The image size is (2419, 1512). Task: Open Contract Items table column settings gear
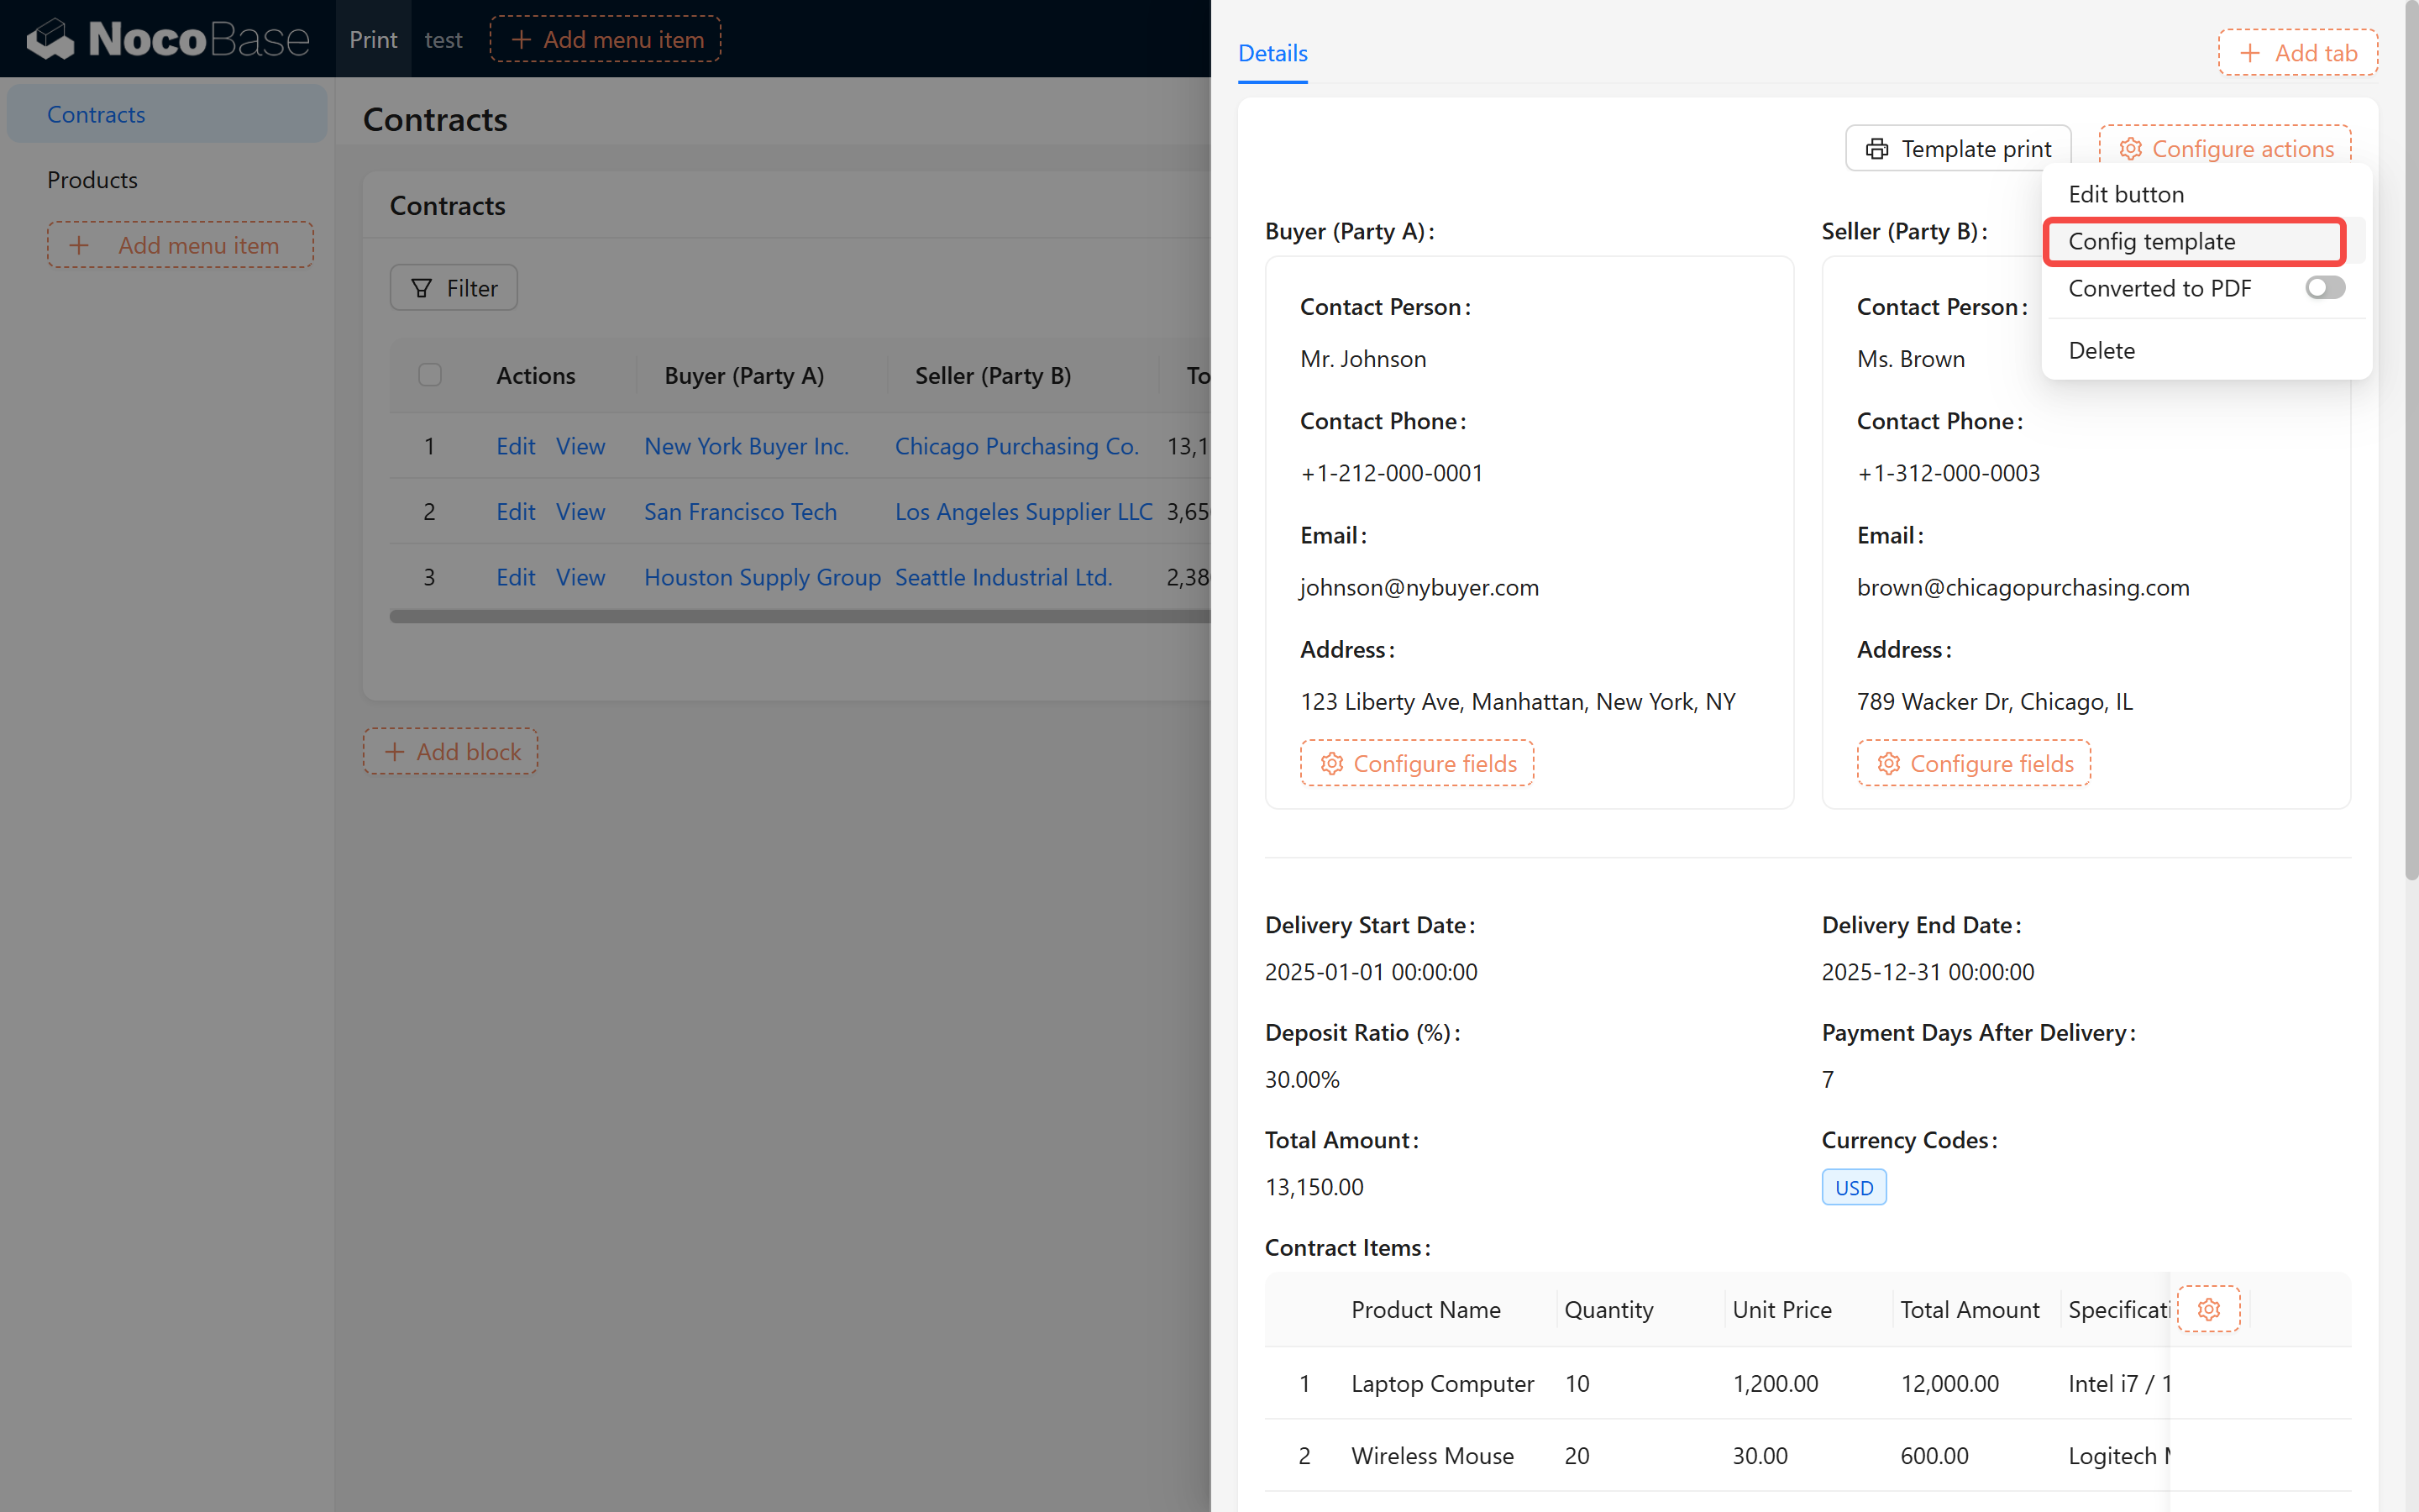coord(2208,1309)
